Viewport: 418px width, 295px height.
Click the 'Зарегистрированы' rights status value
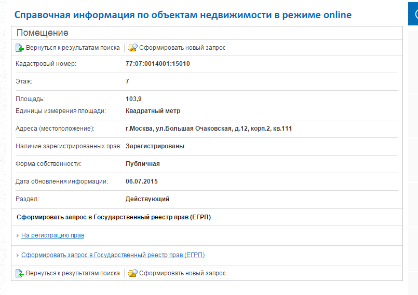click(x=155, y=146)
